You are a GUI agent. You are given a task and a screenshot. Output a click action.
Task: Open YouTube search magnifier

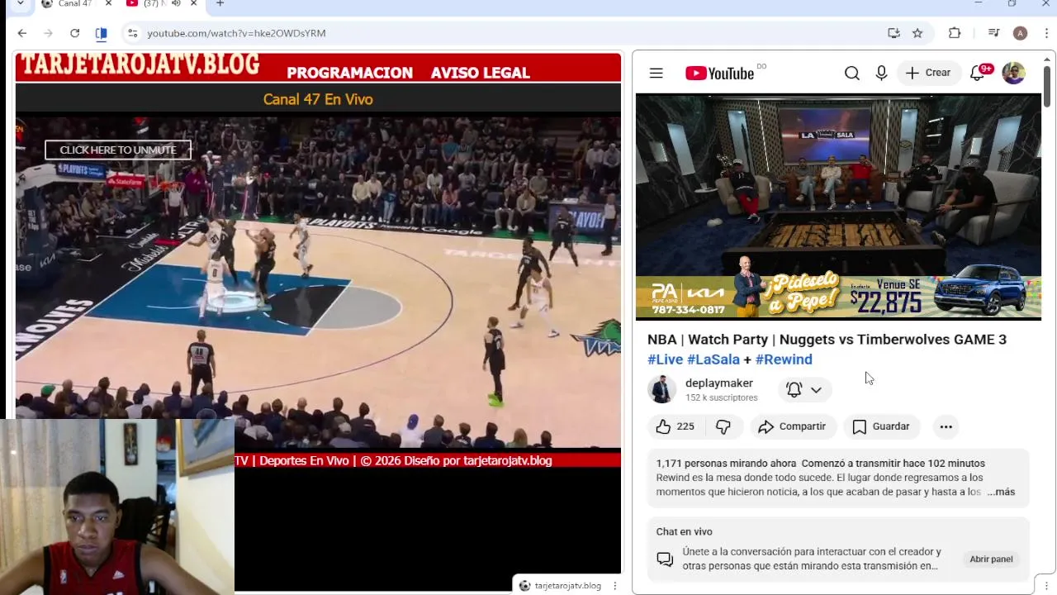pyautogui.click(x=851, y=73)
